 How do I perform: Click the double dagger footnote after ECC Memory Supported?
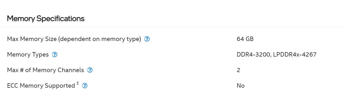tap(78, 84)
